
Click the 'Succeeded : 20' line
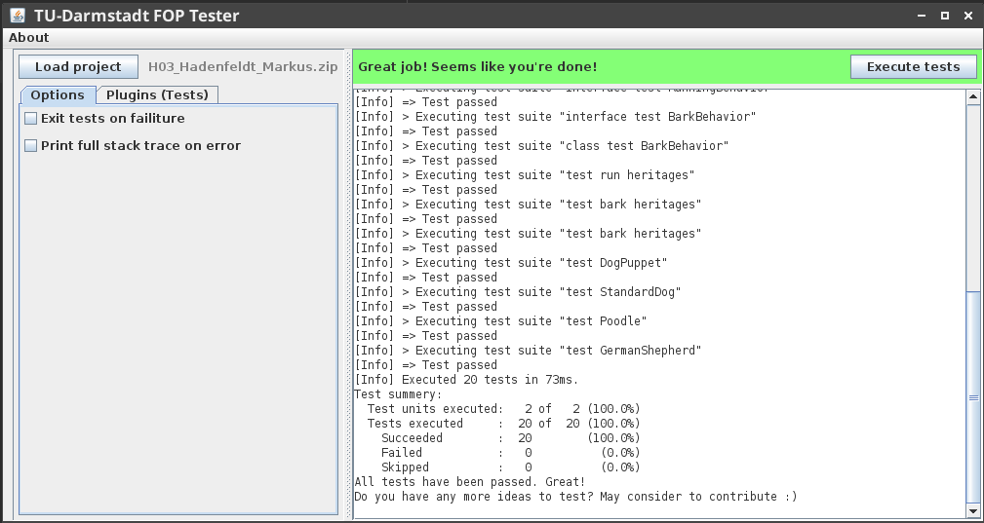coord(511,438)
